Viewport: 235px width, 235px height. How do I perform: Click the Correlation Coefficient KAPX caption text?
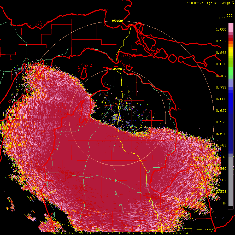(119, 233)
